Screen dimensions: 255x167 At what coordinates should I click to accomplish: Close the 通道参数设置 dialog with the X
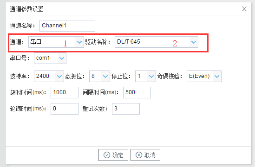coord(244,9)
